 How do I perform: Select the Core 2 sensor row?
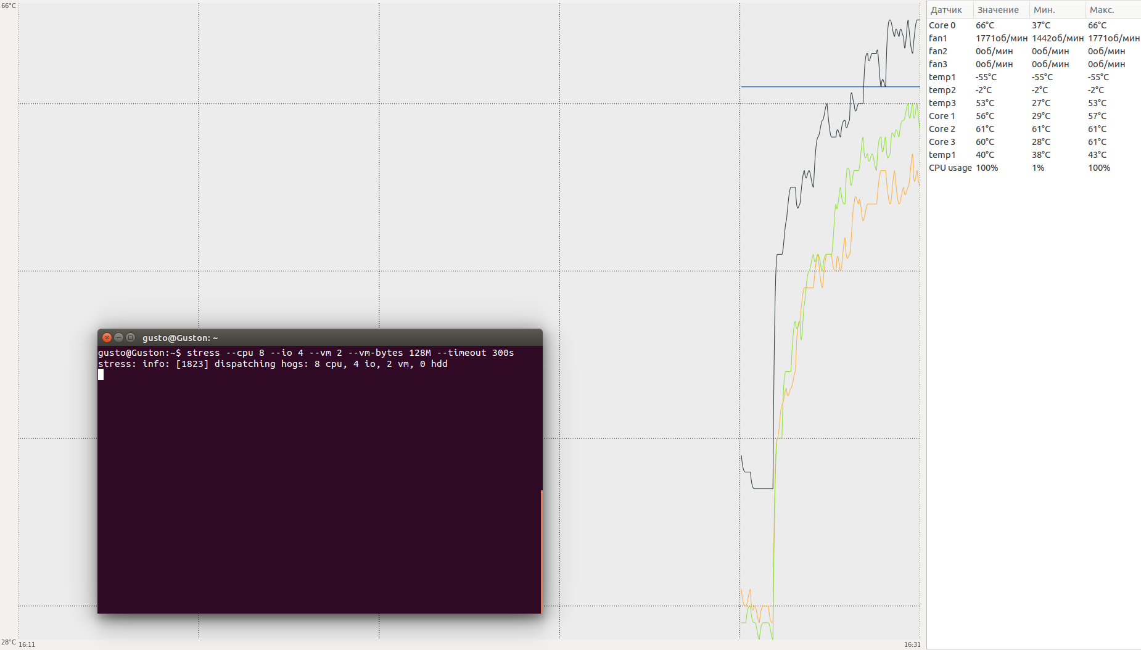coord(1034,129)
